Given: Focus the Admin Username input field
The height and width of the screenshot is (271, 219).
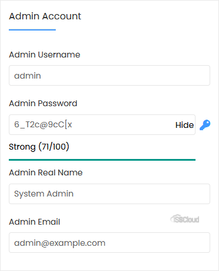Looking at the screenshot, I should [x=109, y=76].
